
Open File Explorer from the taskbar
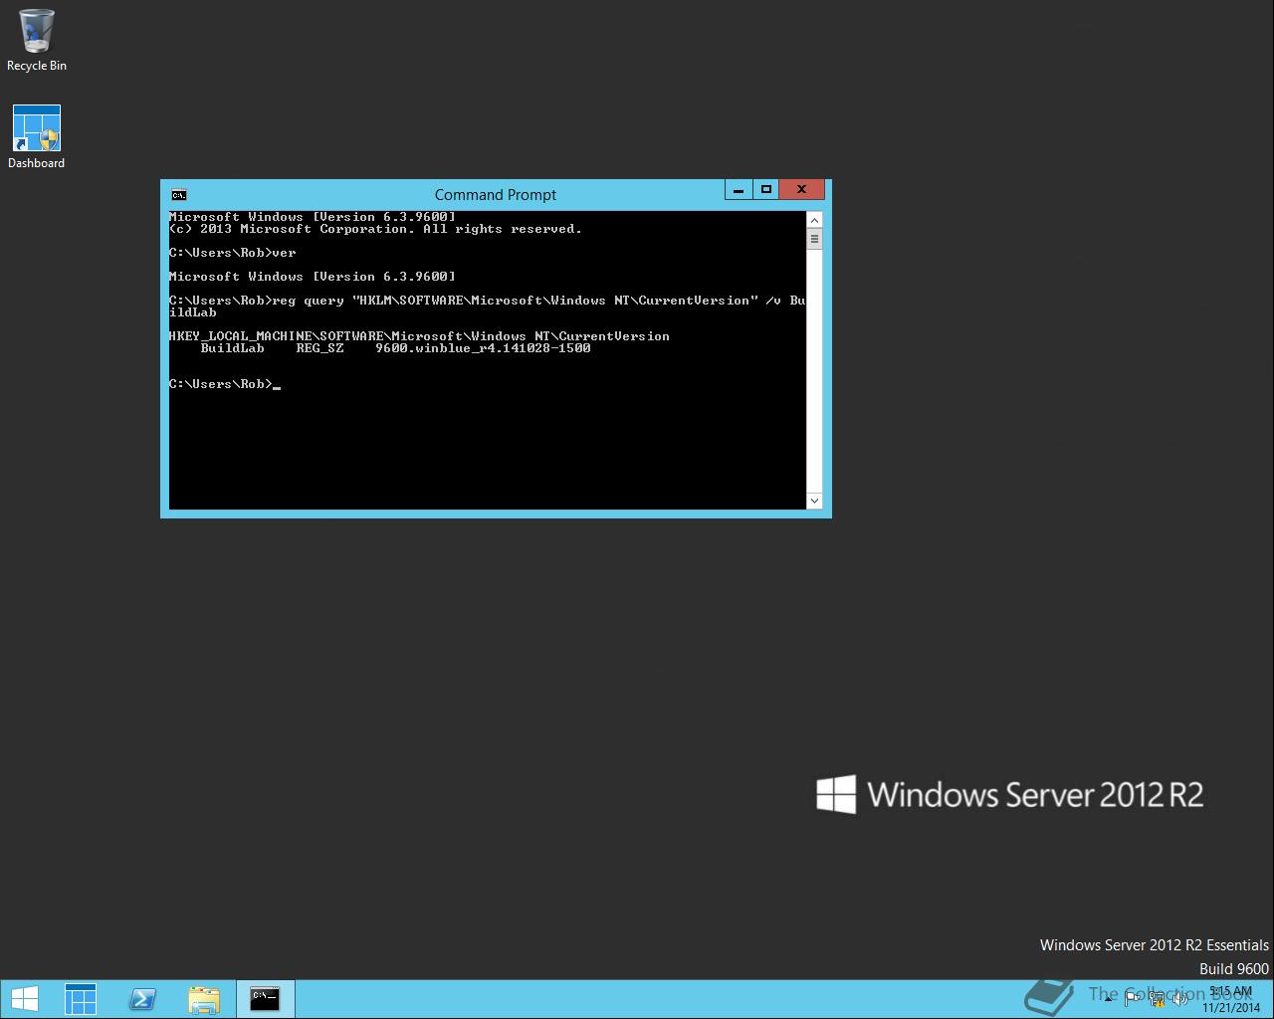pos(204,999)
